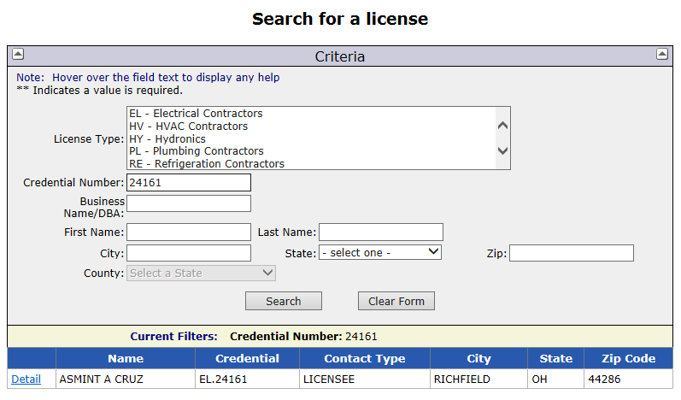Focus the Business Name/DBA field

tap(189, 203)
